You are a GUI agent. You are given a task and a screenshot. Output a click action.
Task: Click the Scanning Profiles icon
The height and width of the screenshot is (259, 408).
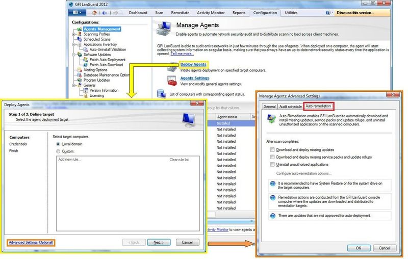click(x=80, y=34)
